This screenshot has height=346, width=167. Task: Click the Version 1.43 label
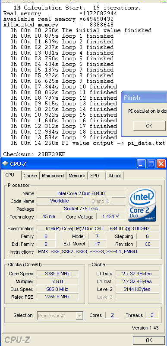(x=145, y=328)
